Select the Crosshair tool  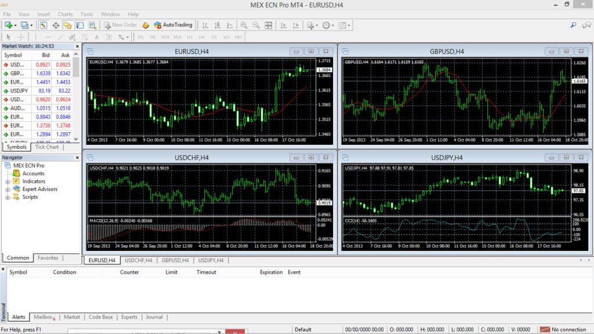click(x=21, y=37)
